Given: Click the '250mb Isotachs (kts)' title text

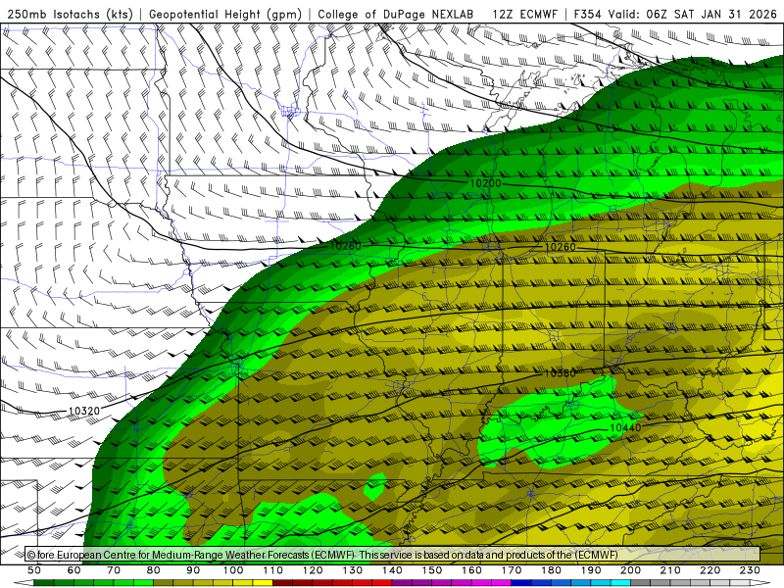Looking at the screenshot, I should pos(70,15).
